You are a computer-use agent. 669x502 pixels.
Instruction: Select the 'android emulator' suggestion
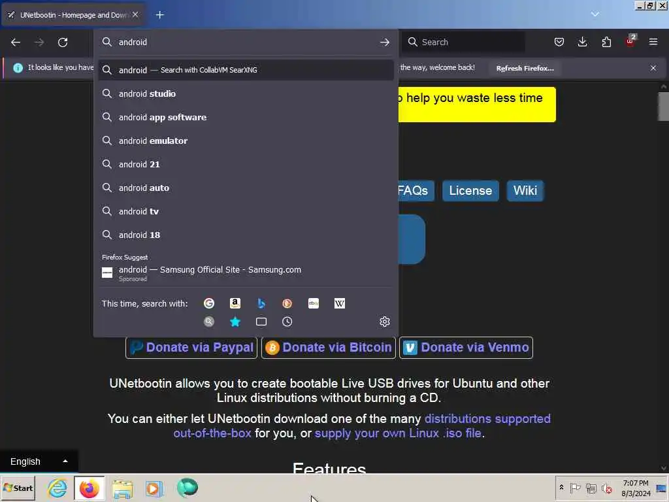246,141
